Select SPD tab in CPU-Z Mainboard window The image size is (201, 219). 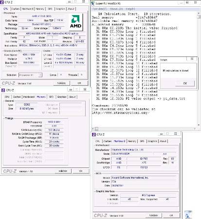pyautogui.click(x=142, y=141)
